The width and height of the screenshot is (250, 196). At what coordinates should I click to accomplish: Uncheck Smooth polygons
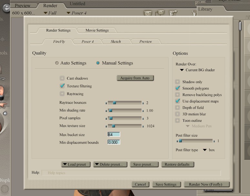tap(177, 88)
